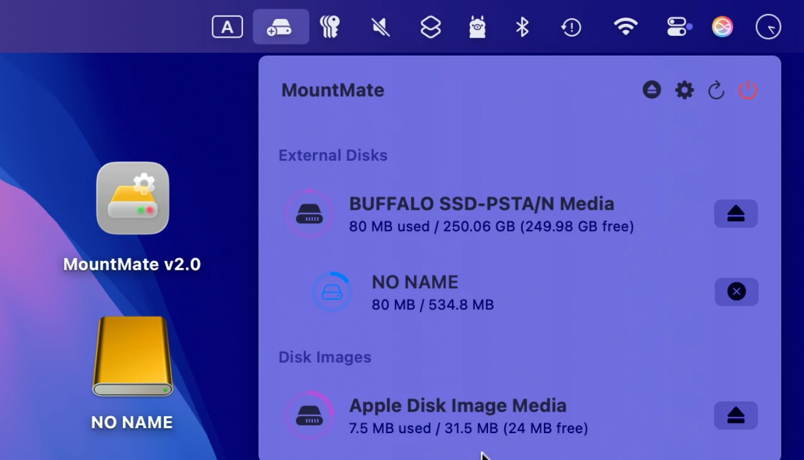This screenshot has width=804, height=460.
Task: Open the MountMate menu bar drive icon
Action: [281, 26]
